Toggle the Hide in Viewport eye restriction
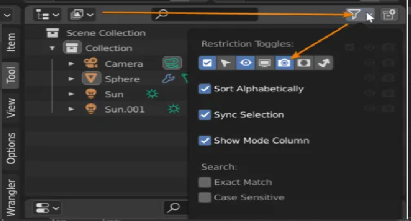This screenshot has width=411, height=221. tap(245, 63)
